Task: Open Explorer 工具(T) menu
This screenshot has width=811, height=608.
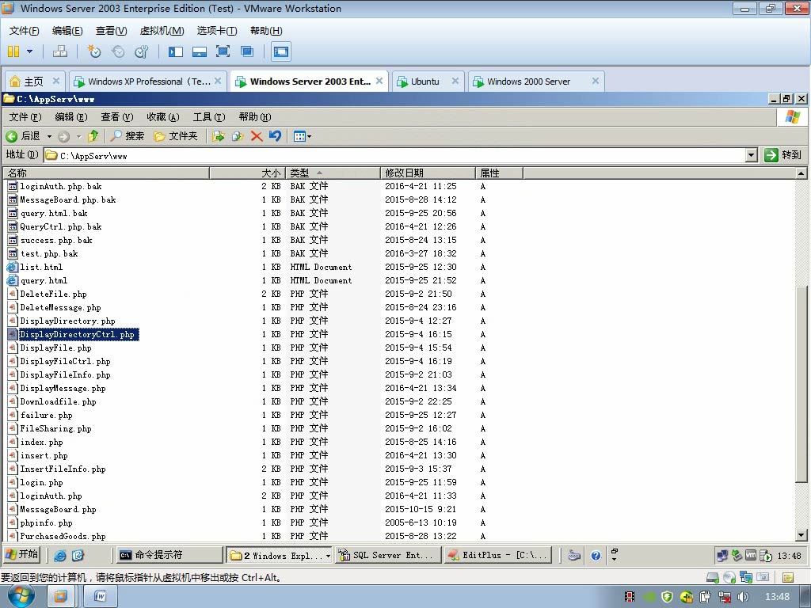Action: pyautogui.click(x=209, y=117)
